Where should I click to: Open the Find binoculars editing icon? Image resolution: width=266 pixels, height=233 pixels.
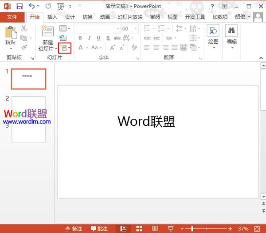[x=231, y=31]
